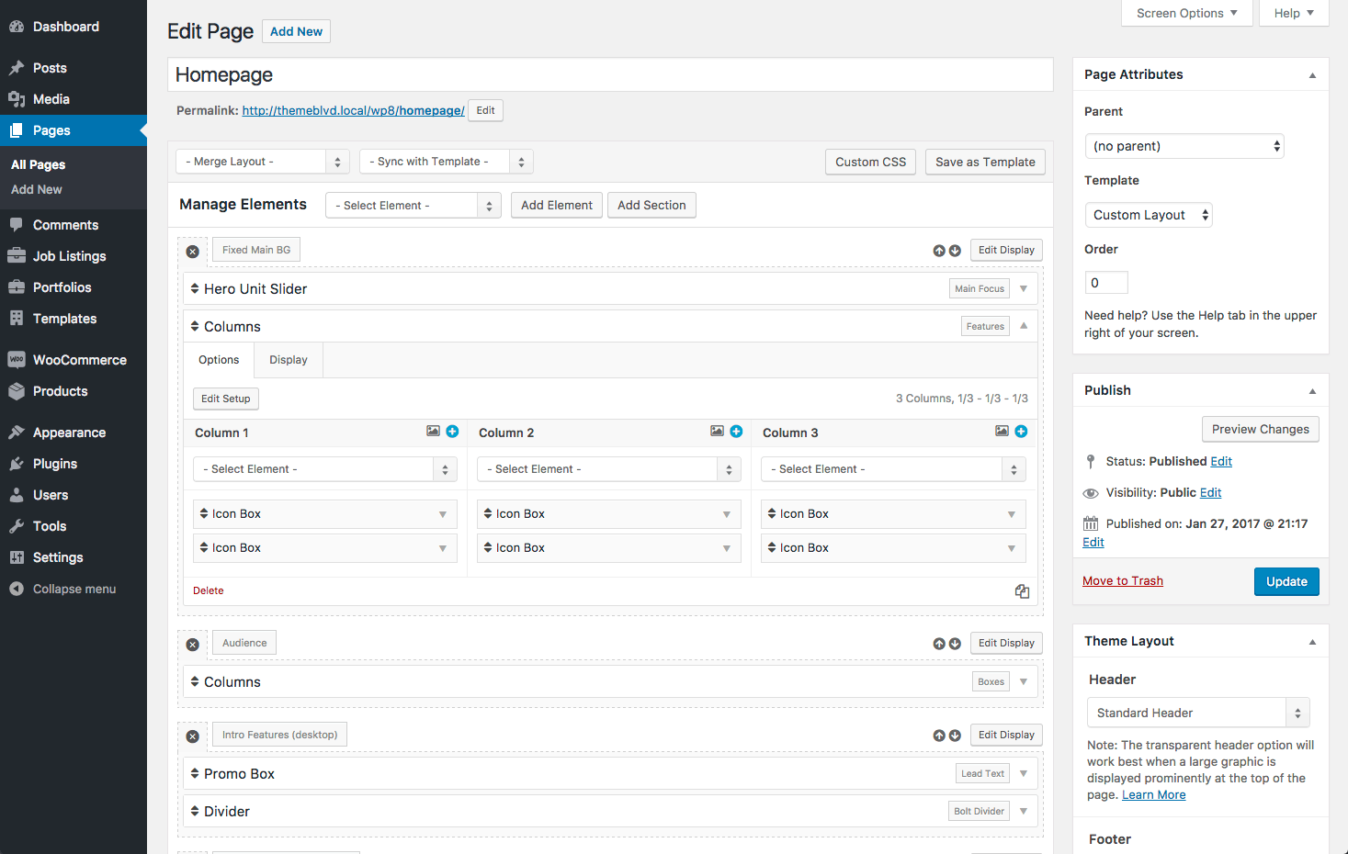
Task: Open Appearance menu item
Action: point(74,433)
